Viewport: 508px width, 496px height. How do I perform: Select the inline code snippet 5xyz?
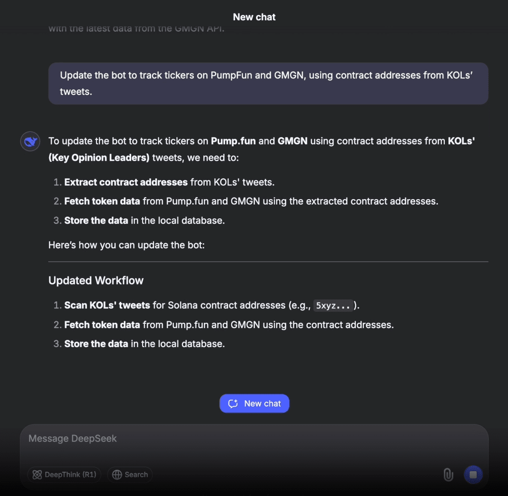point(334,306)
